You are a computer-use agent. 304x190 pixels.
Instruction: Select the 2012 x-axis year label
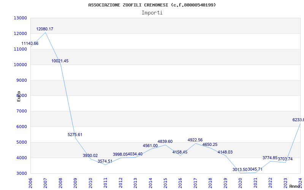click(120, 183)
